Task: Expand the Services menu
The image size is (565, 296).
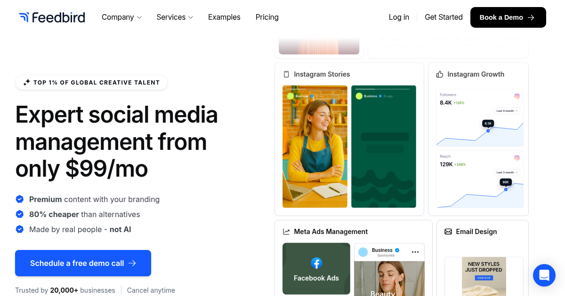Action: (175, 17)
